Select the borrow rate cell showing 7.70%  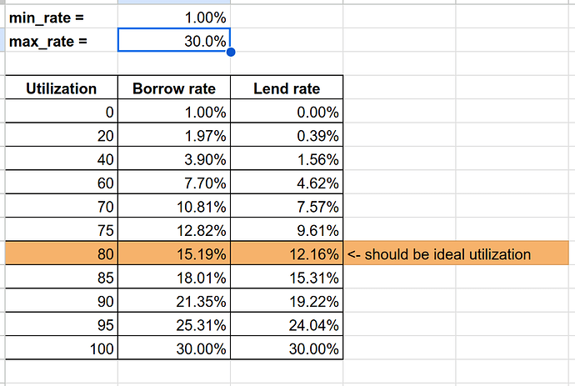[x=174, y=182]
